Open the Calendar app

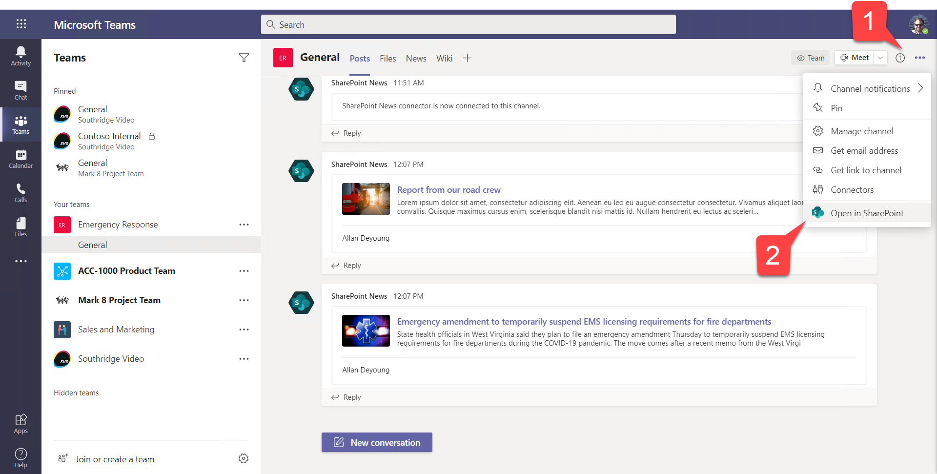coord(20,159)
